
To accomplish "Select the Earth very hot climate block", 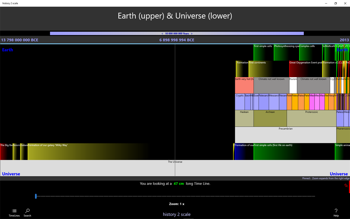I will click(x=244, y=85).
